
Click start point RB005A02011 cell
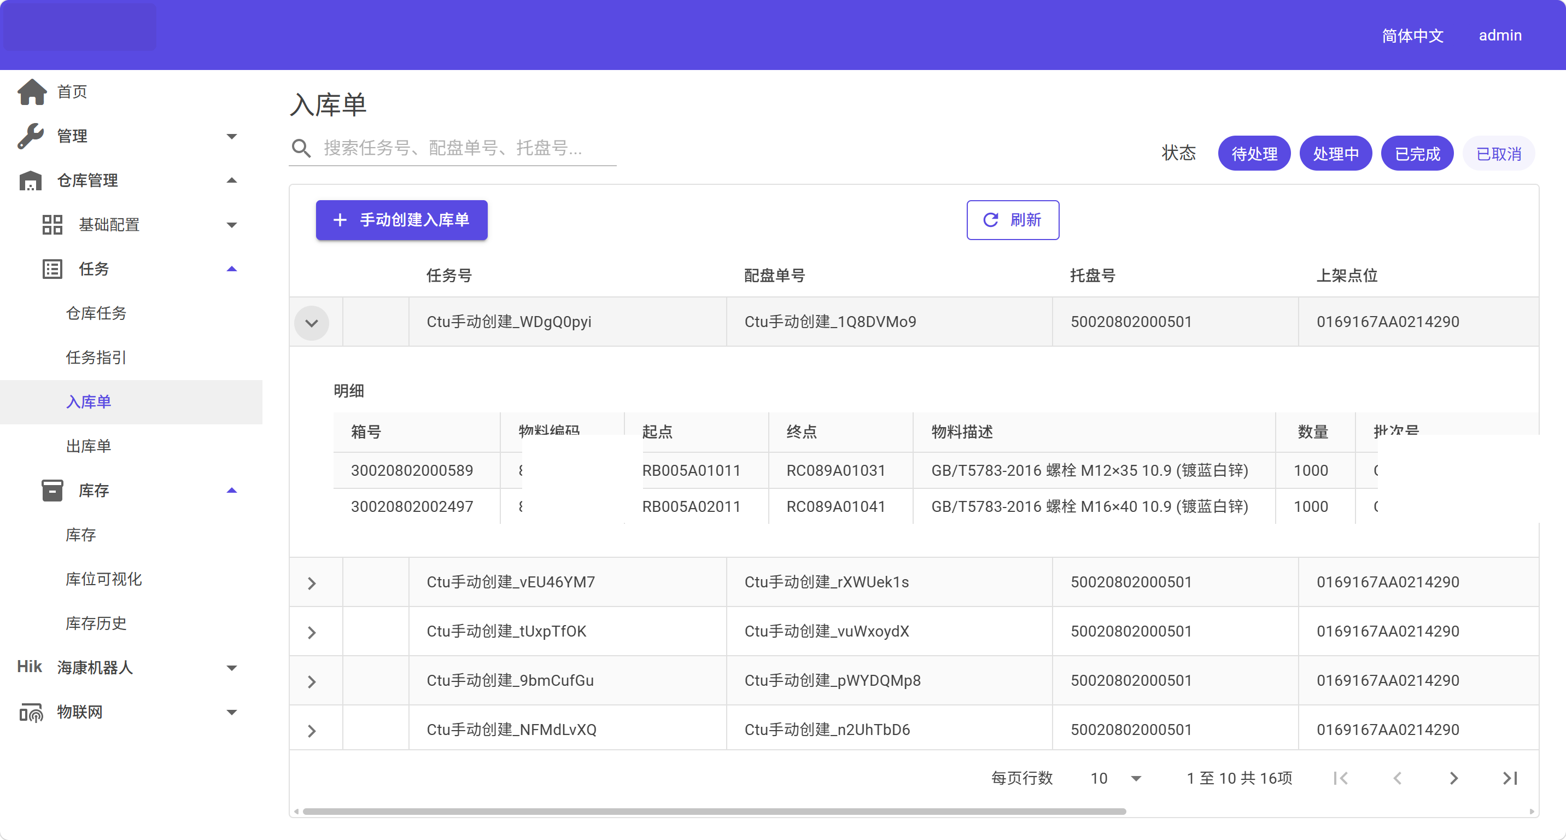pyautogui.click(x=691, y=506)
